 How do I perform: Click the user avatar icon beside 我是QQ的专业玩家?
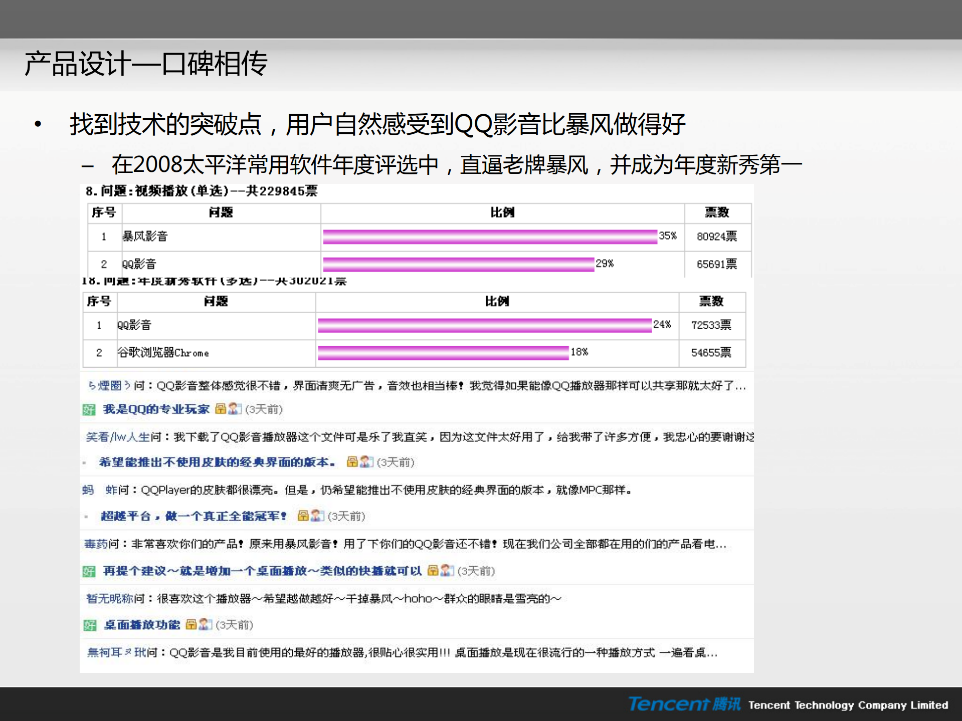click(x=234, y=409)
